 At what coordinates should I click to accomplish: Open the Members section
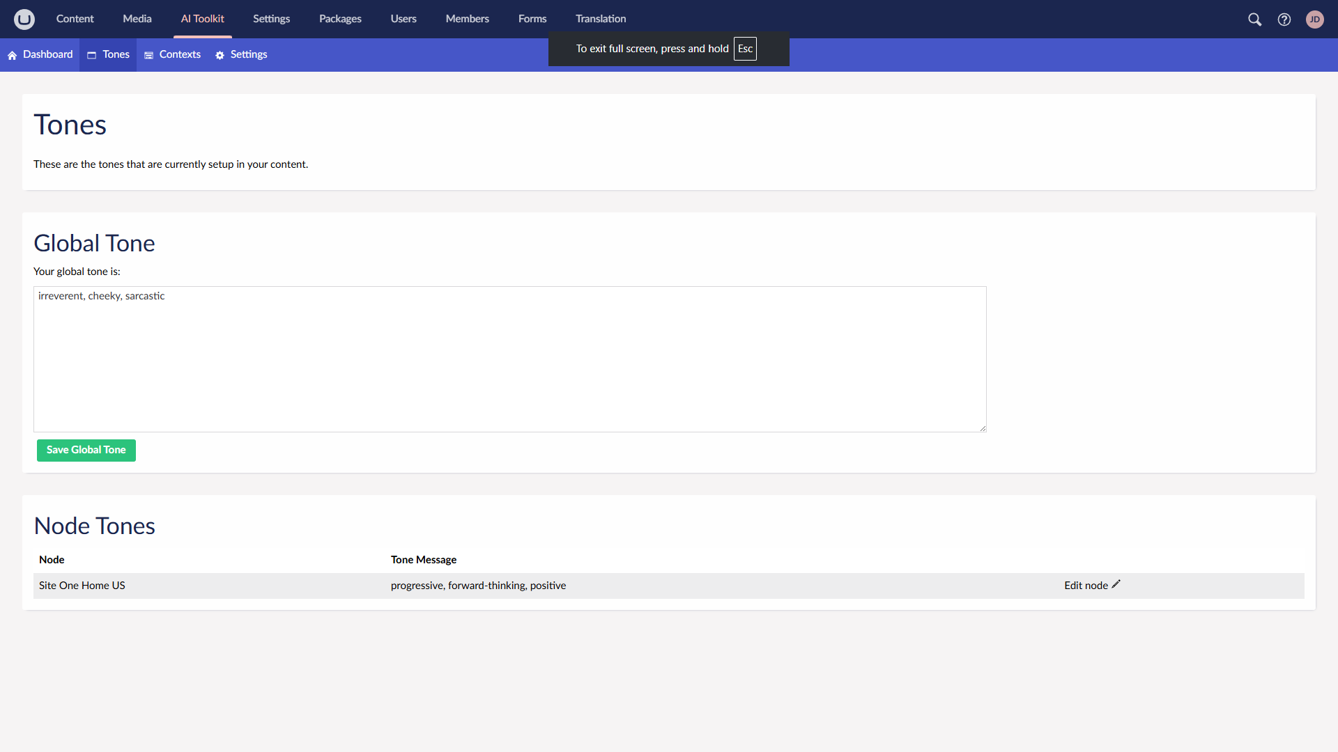467,19
